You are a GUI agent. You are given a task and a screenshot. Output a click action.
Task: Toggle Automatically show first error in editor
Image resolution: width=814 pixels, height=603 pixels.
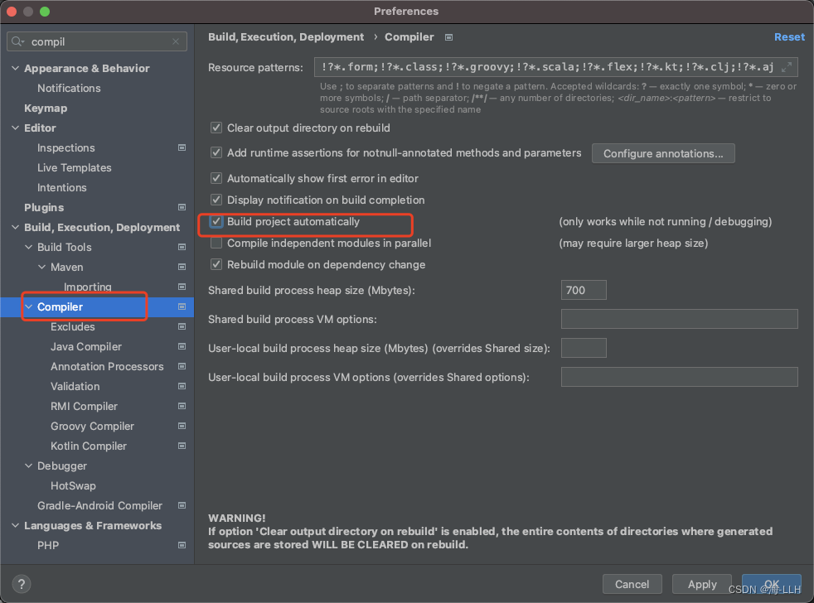click(216, 178)
